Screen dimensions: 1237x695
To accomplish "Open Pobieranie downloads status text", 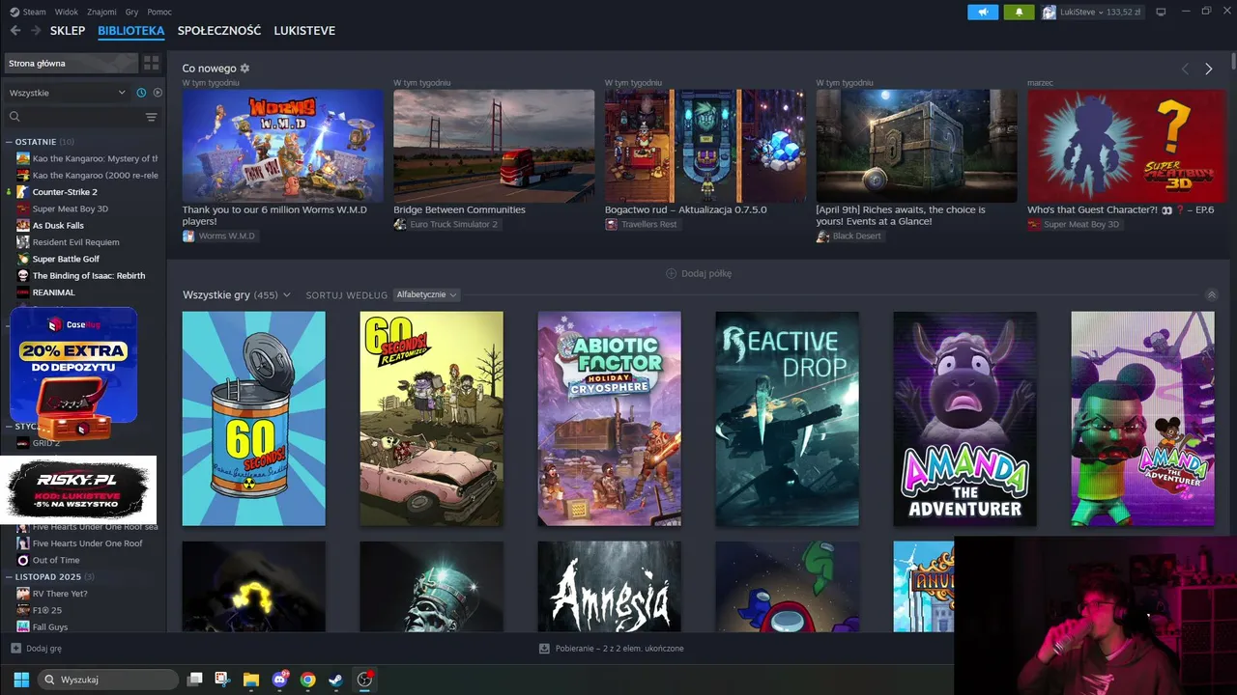I will point(619,649).
